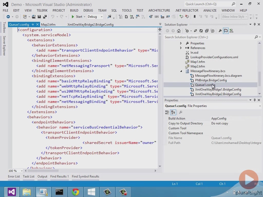This screenshot has height=197, width=263.
Task: Click the Home icon in Solution Explorer
Action: tap(179, 31)
